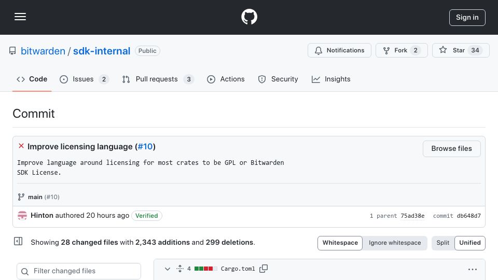The height and width of the screenshot is (280, 498).
Task: Expand all lines in Cargo.toml diff
Action: [x=180, y=269]
